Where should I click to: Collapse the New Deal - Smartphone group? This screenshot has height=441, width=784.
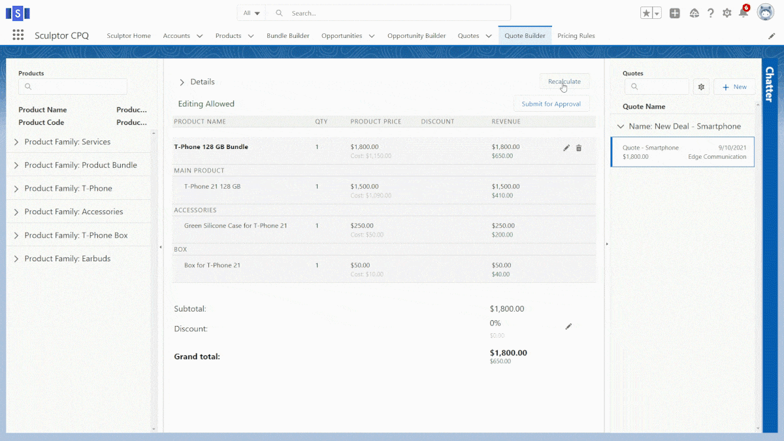point(620,127)
